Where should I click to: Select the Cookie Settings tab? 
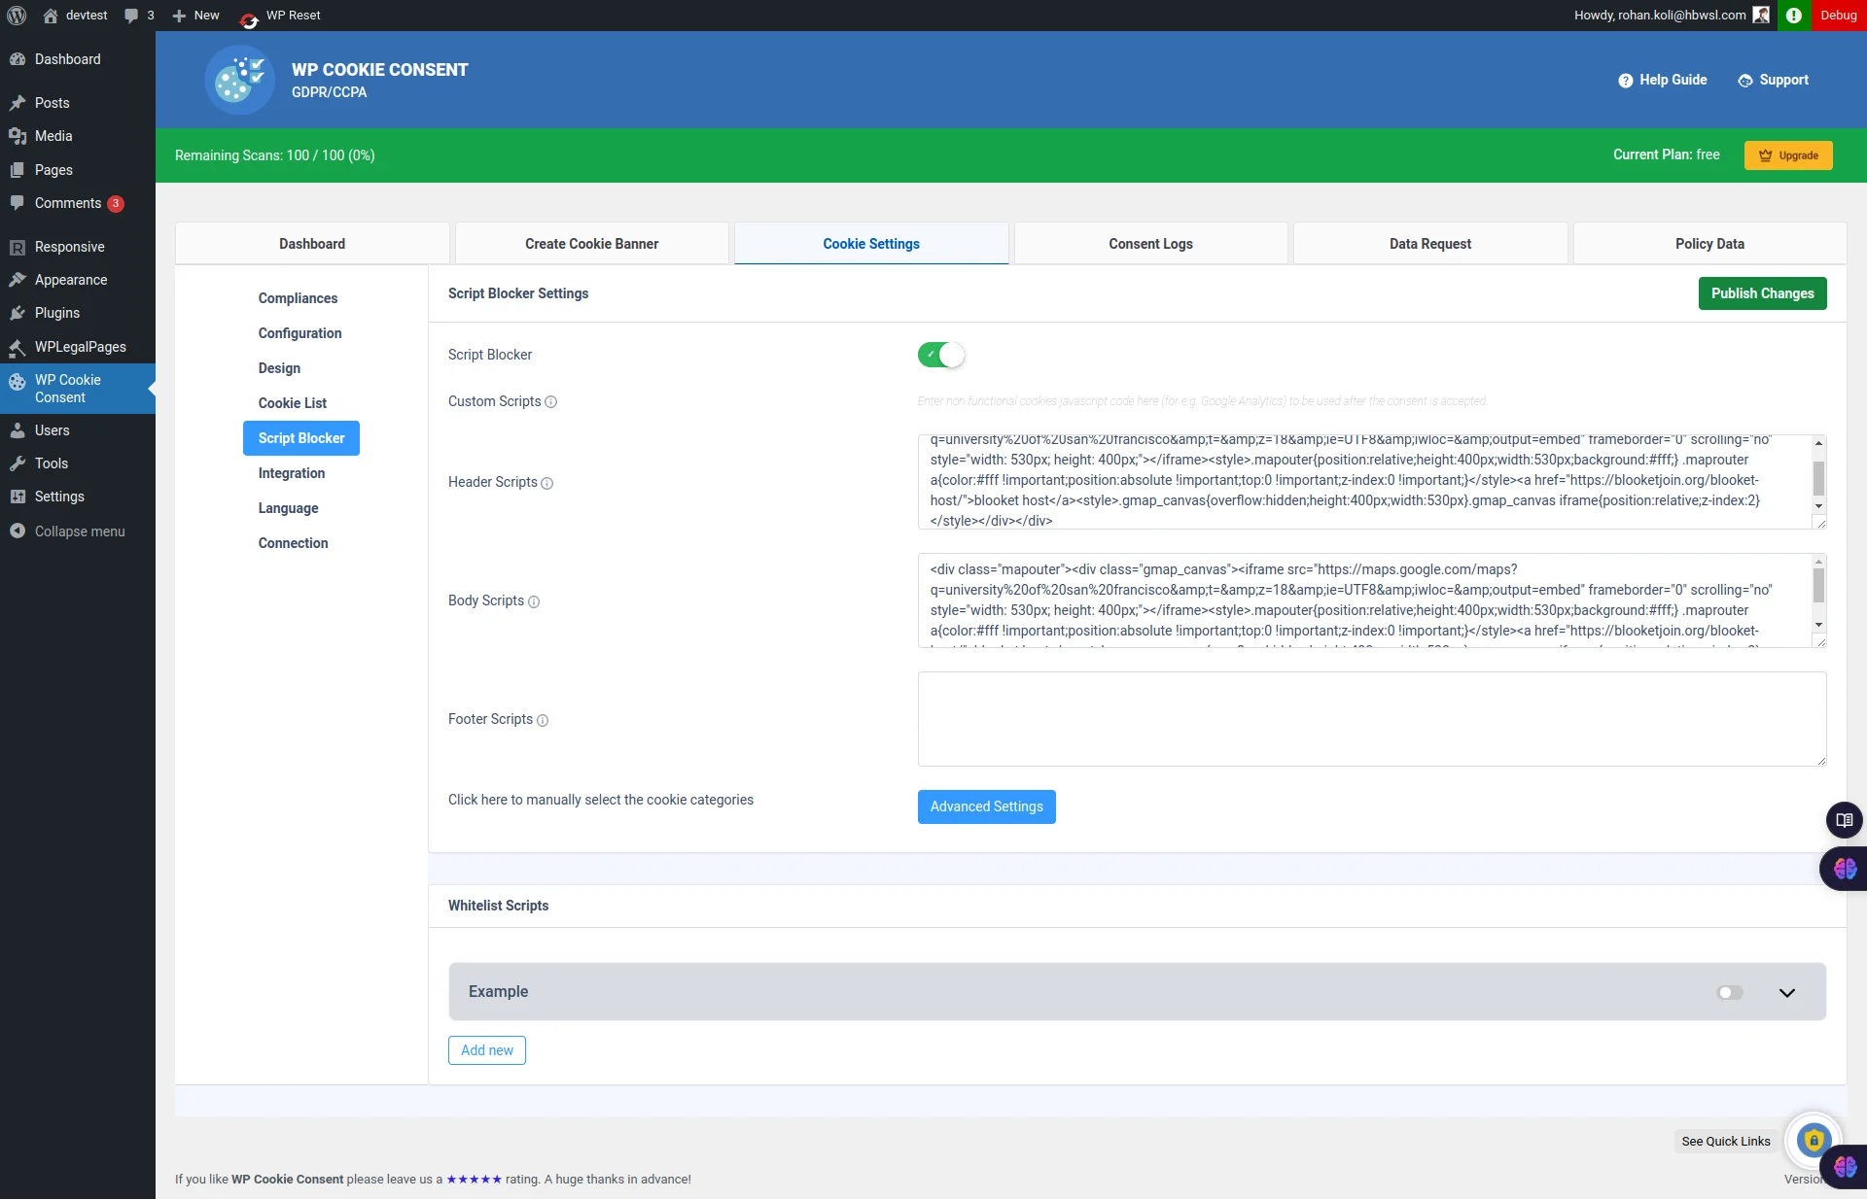click(871, 244)
